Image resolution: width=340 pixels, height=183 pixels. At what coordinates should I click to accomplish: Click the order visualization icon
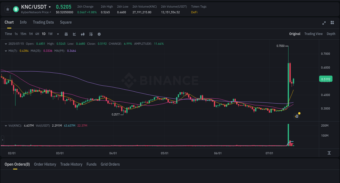pos(91,34)
